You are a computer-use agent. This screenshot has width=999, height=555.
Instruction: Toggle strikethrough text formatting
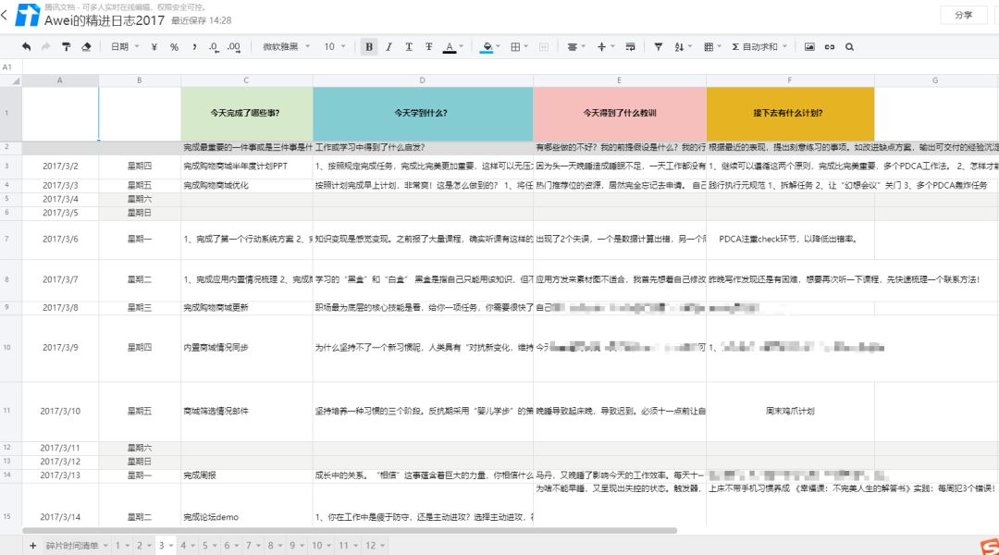pyautogui.click(x=428, y=47)
